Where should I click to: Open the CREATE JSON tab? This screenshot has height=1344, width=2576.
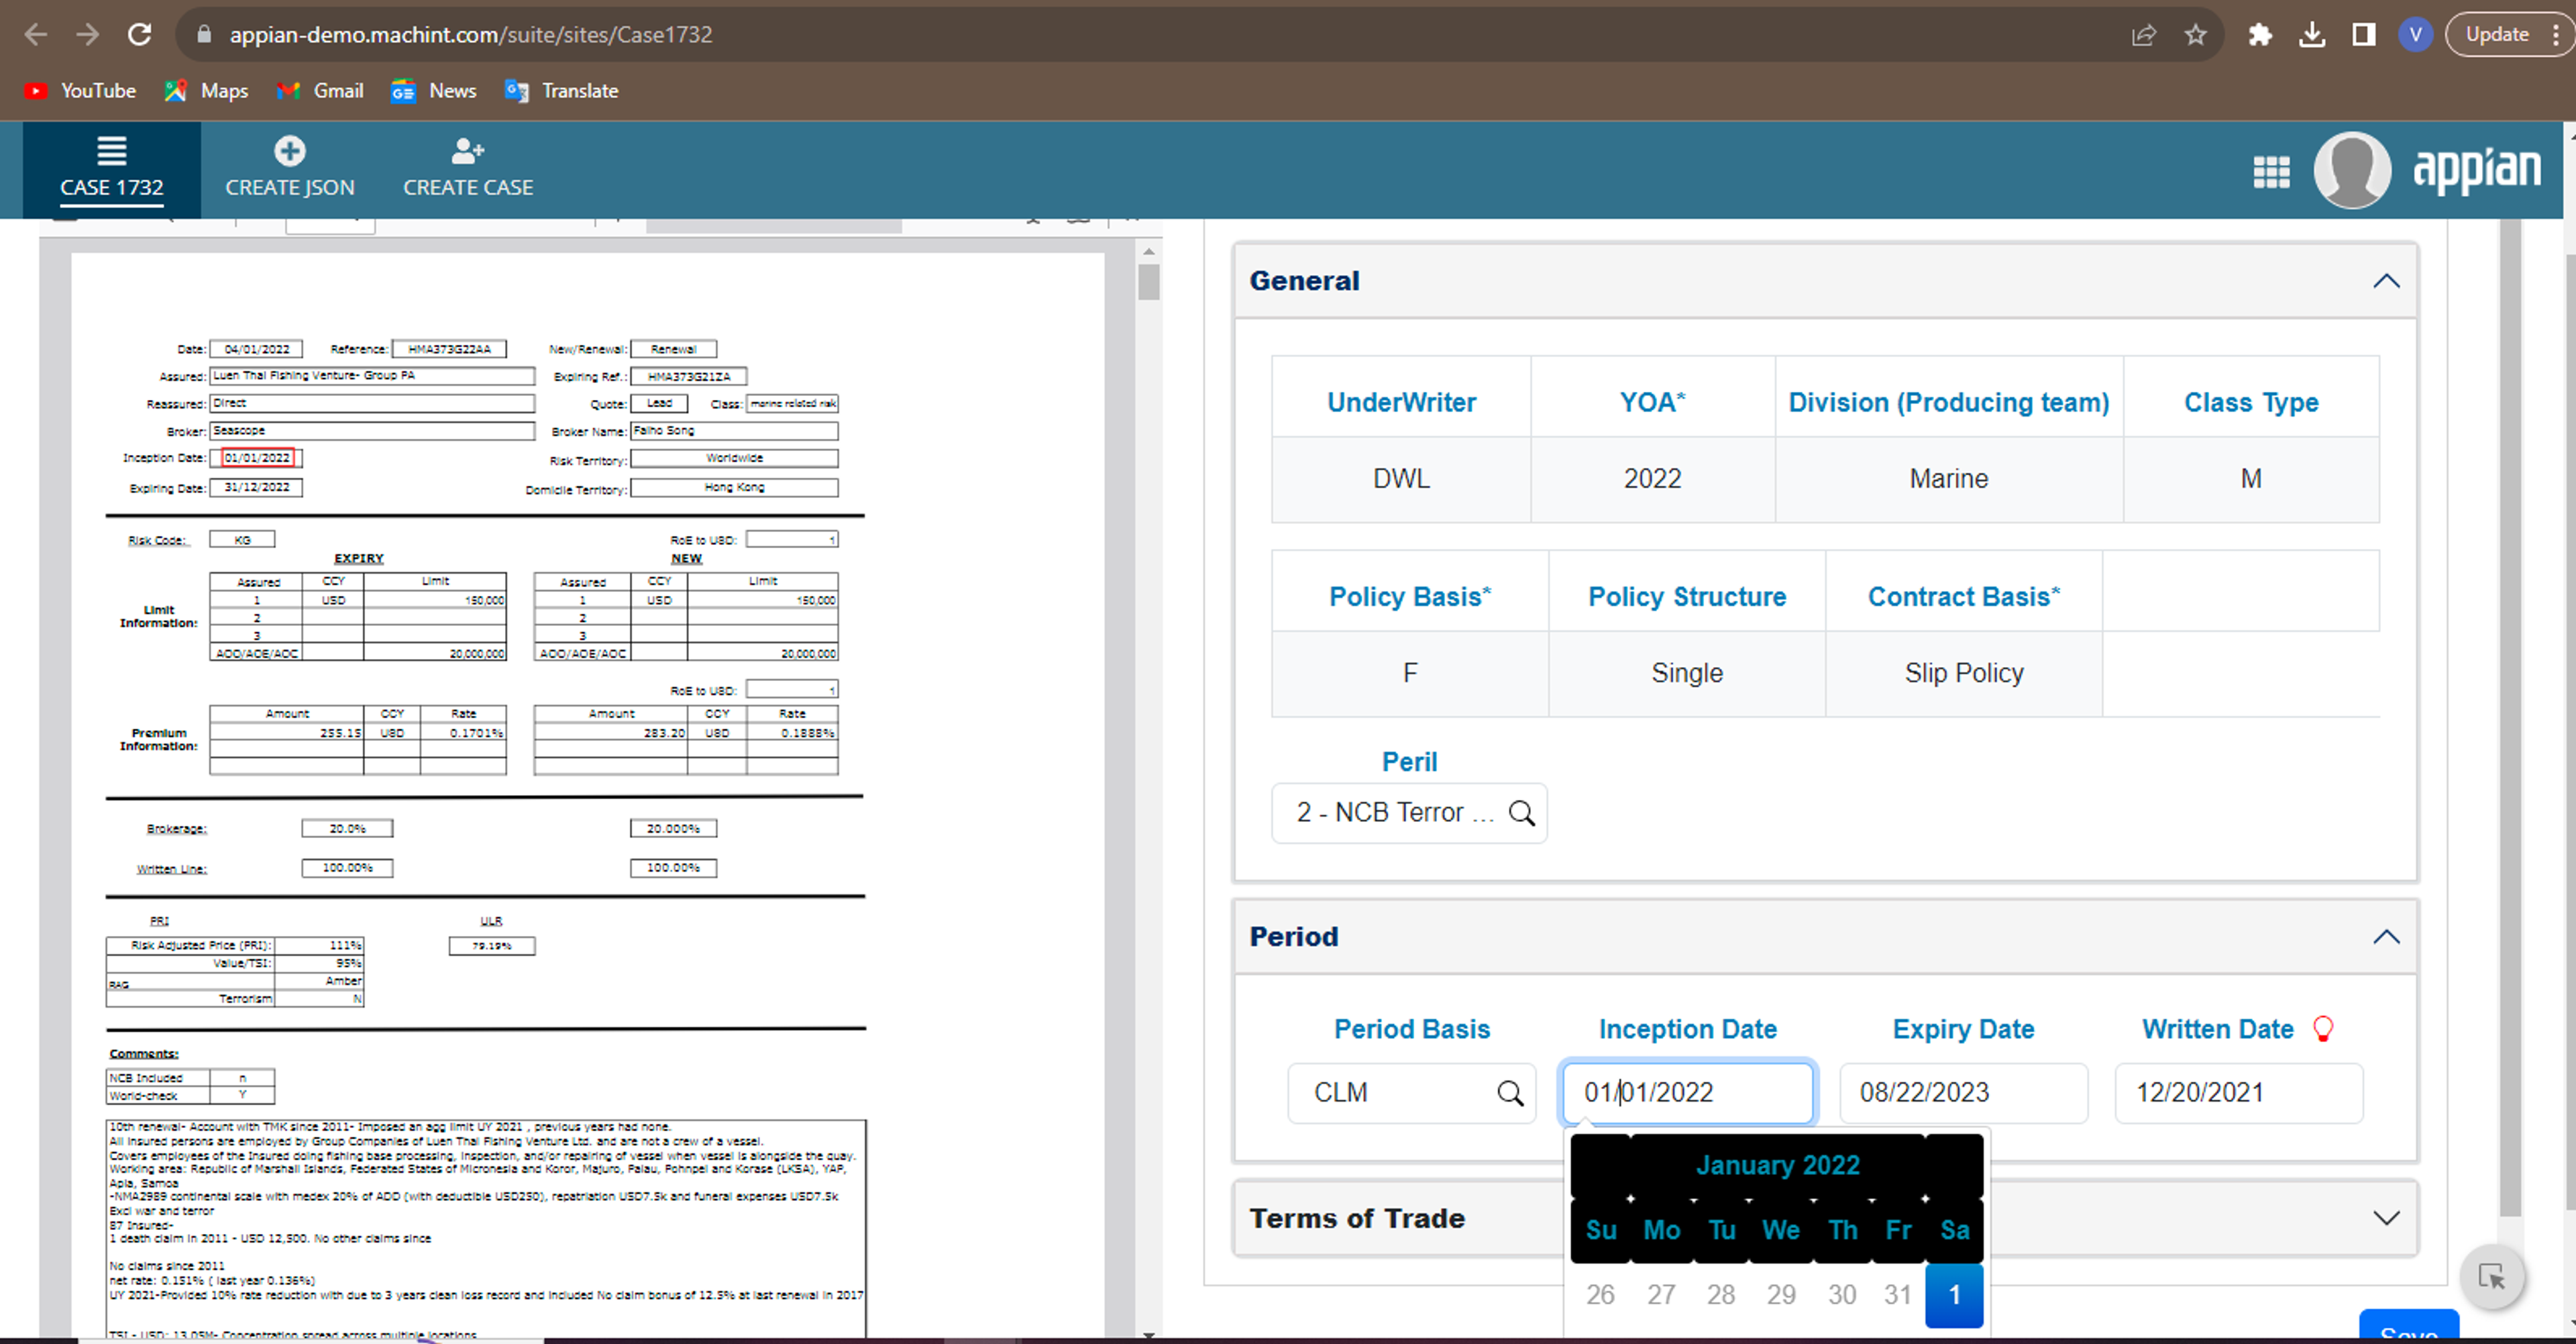pos(289,169)
